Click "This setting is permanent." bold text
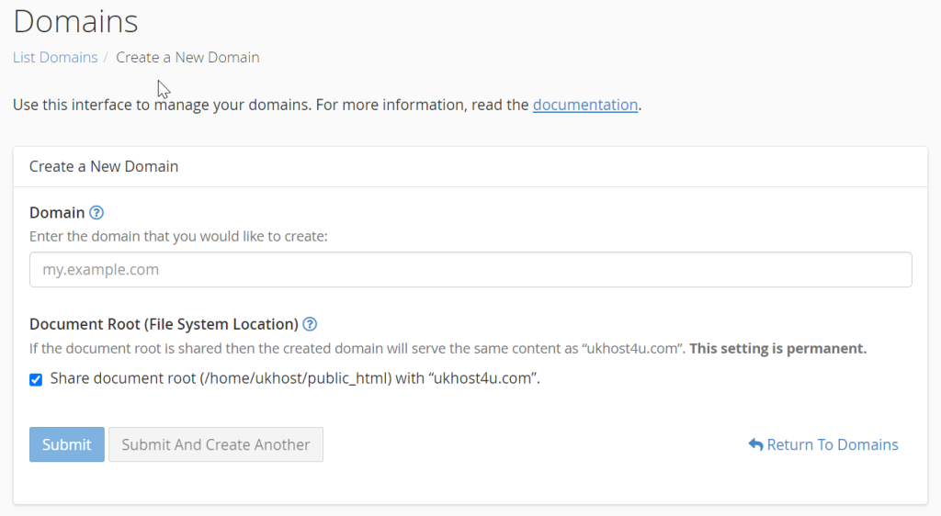The width and height of the screenshot is (941, 516). 777,349
